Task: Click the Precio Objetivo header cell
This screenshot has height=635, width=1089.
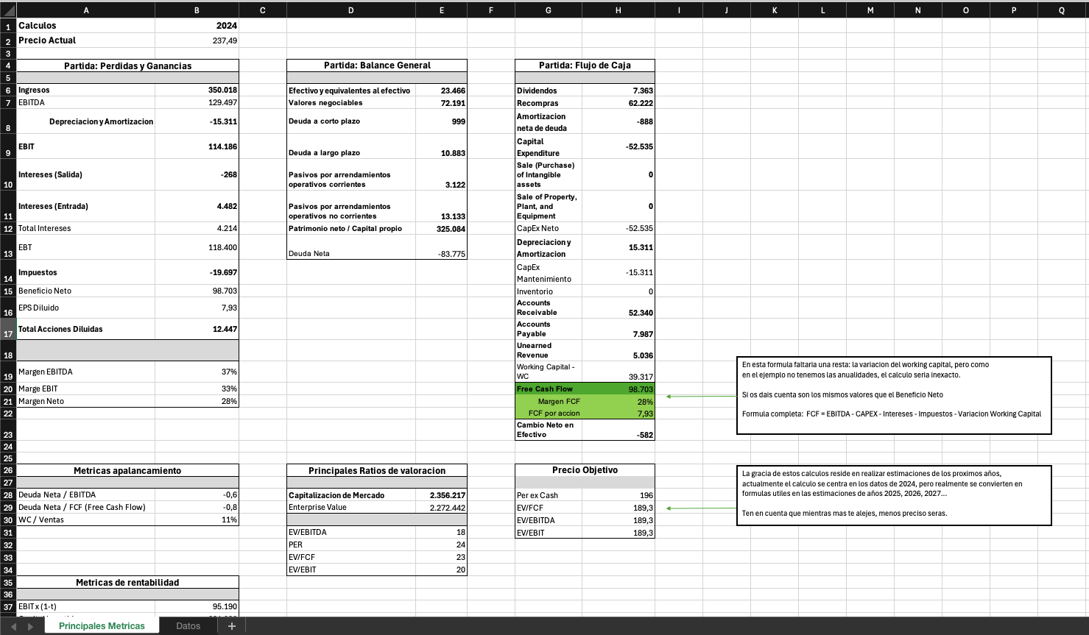Action: tap(585, 470)
